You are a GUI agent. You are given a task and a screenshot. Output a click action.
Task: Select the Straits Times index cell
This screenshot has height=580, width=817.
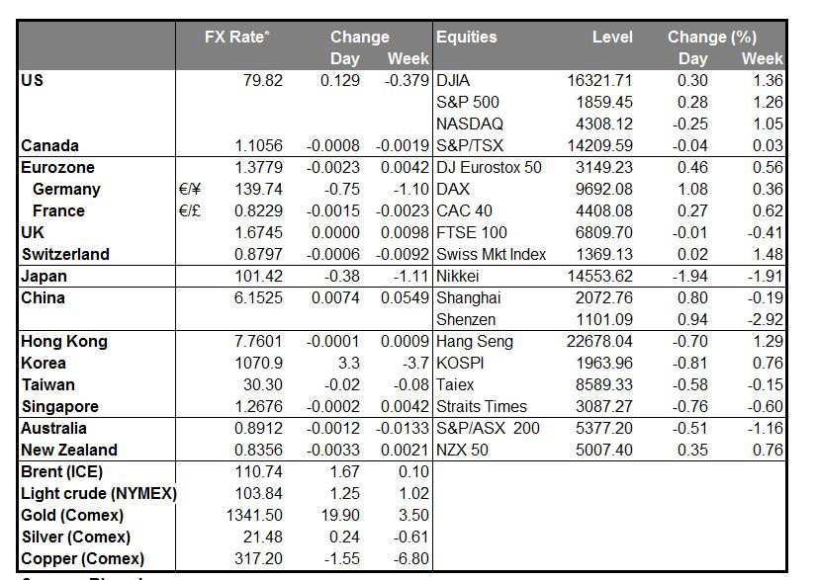pyautogui.click(x=482, y=407)
